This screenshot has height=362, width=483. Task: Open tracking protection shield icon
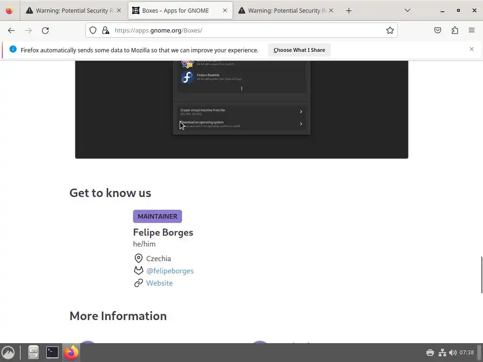tap(93, 30)
